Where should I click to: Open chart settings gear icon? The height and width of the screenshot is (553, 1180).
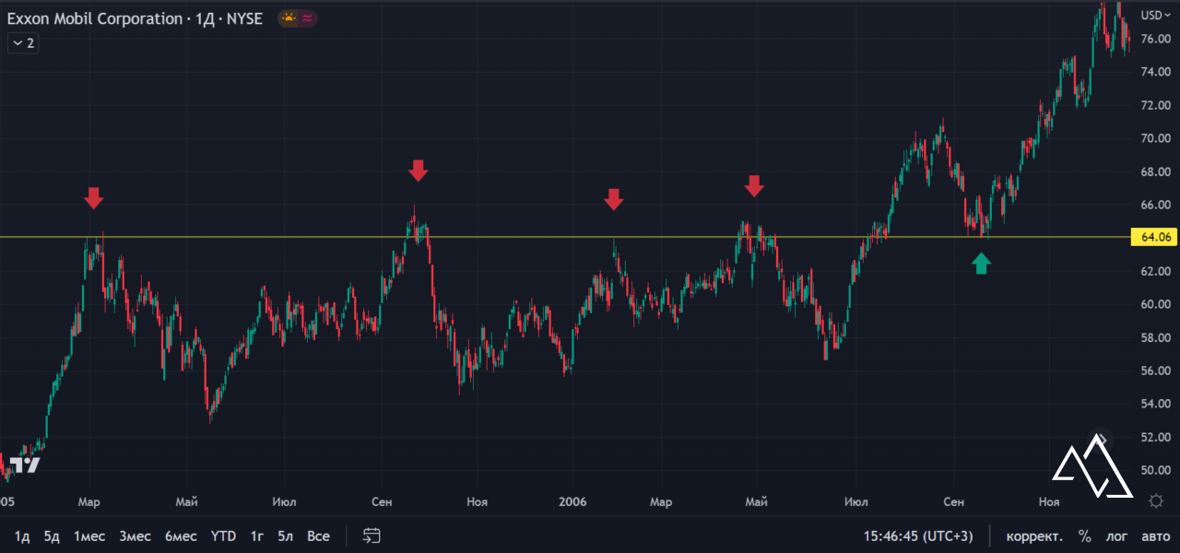coord(1156,501)
